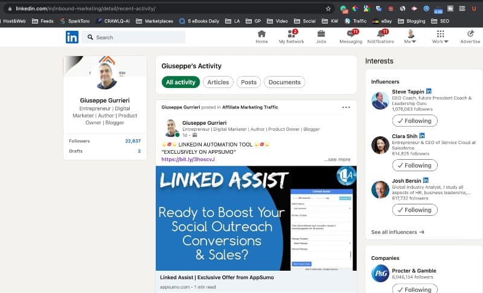Open the Video bookmark folder
This screenshot has width=483, height=293.
click(277, 21)
